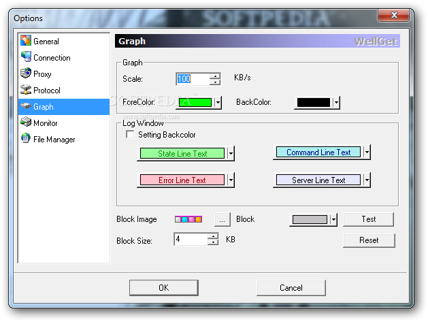Click the Command Line Text swatch
This screenshot has height=322, width=428.
coord(318,152)
